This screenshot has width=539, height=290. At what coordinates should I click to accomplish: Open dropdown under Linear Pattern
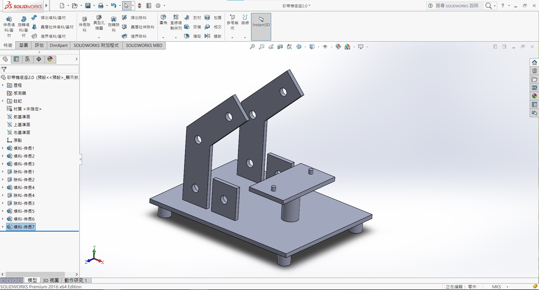[x=176, y=38]
